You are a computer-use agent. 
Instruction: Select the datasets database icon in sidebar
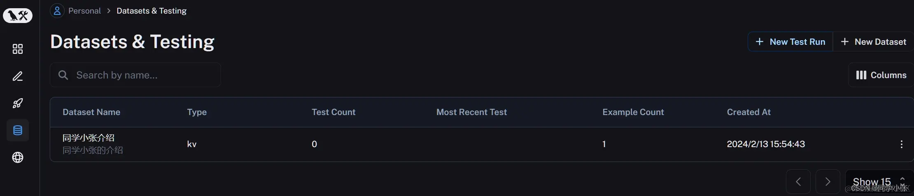coord(18,130)
